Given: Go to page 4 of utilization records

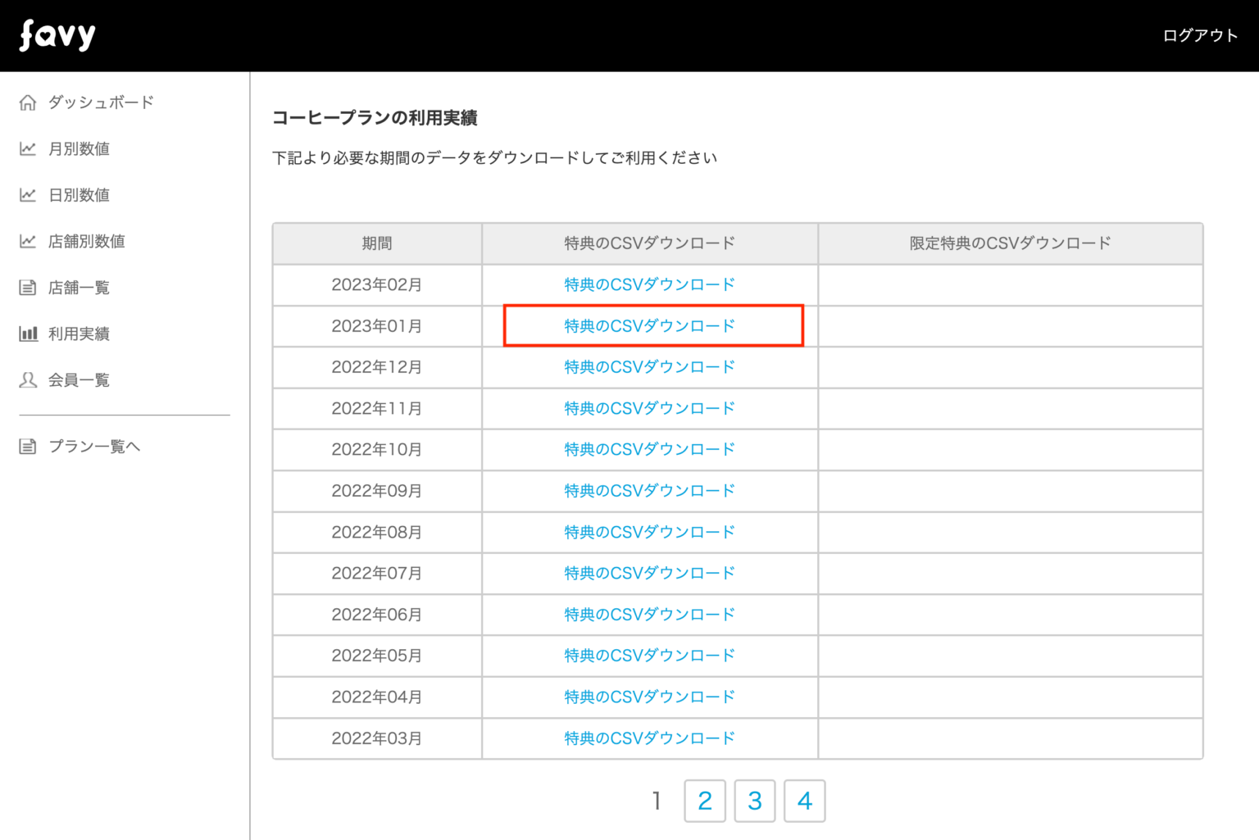Looking at the screenshot, I should (x=804, y=801).
